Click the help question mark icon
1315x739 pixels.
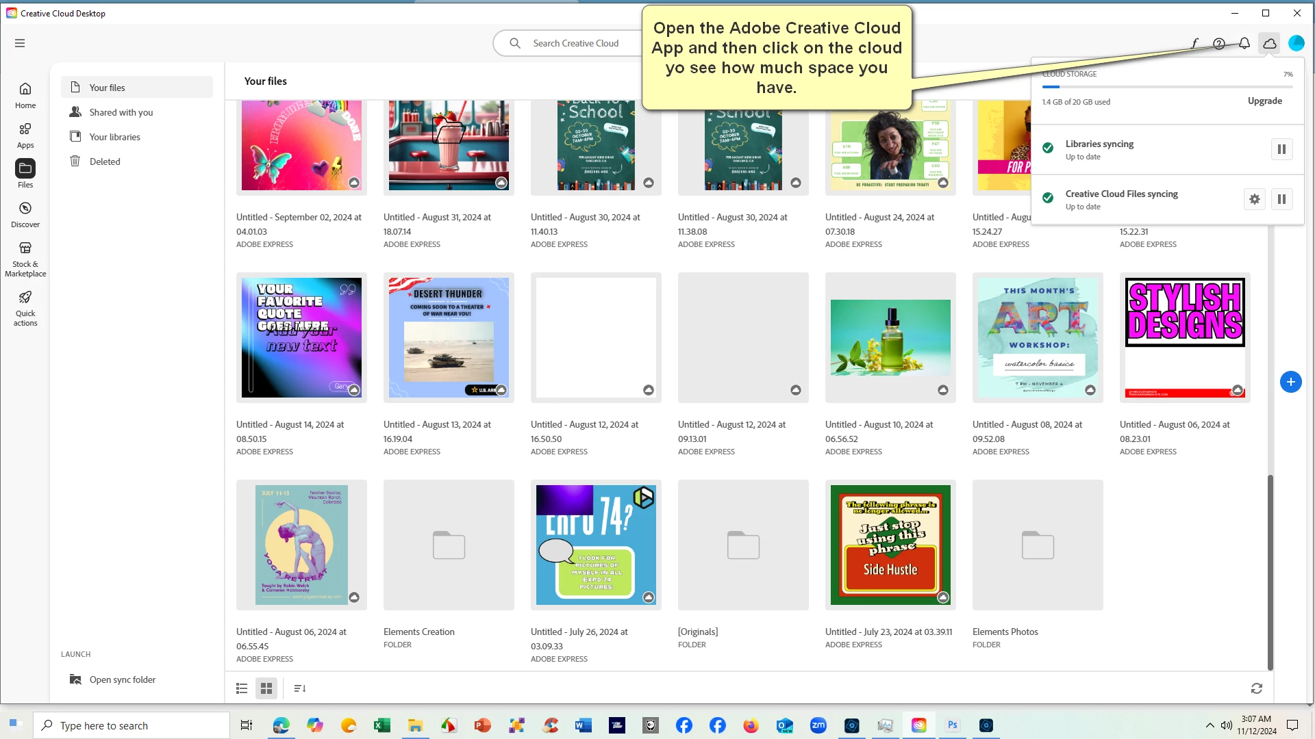point(1219,43)
